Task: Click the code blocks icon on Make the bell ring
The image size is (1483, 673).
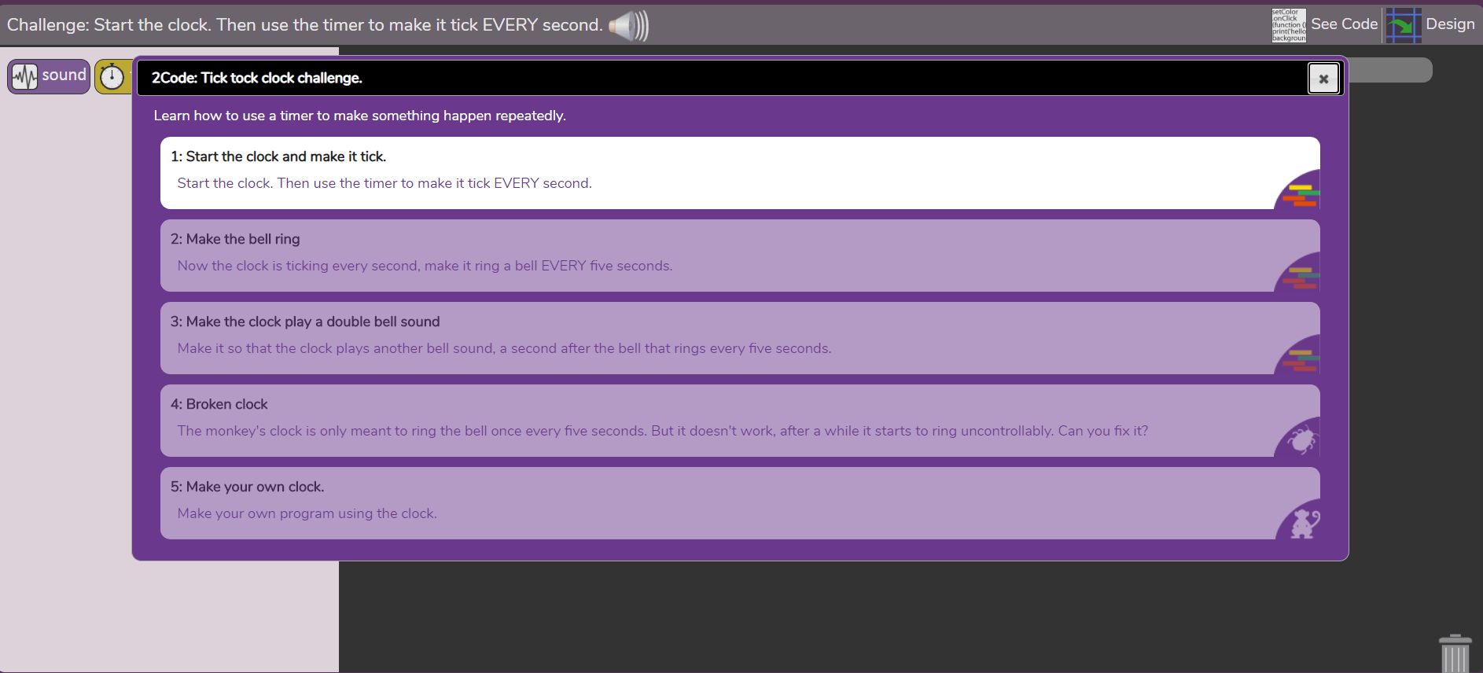Action: click(1301, 277)
